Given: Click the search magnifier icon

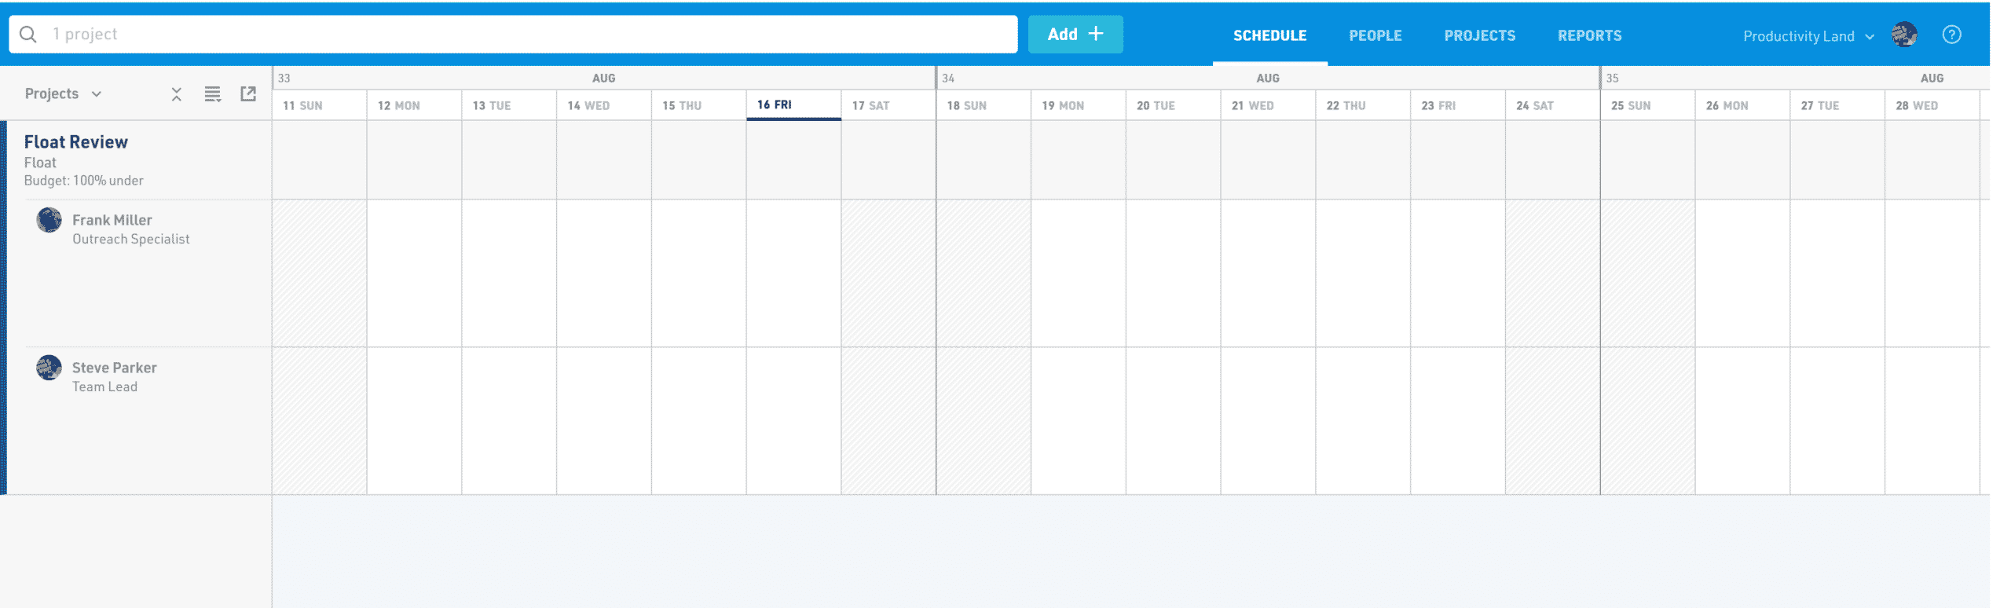Looking at the screenshot, I should coord(28,35).
